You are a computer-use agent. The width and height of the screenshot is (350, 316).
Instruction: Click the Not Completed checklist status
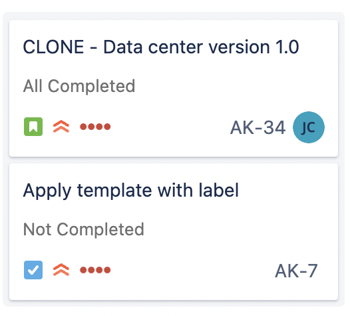point(84,229)
